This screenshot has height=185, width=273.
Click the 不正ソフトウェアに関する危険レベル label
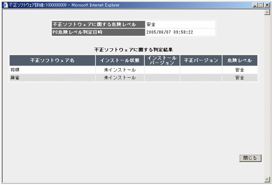click(98, 24)
